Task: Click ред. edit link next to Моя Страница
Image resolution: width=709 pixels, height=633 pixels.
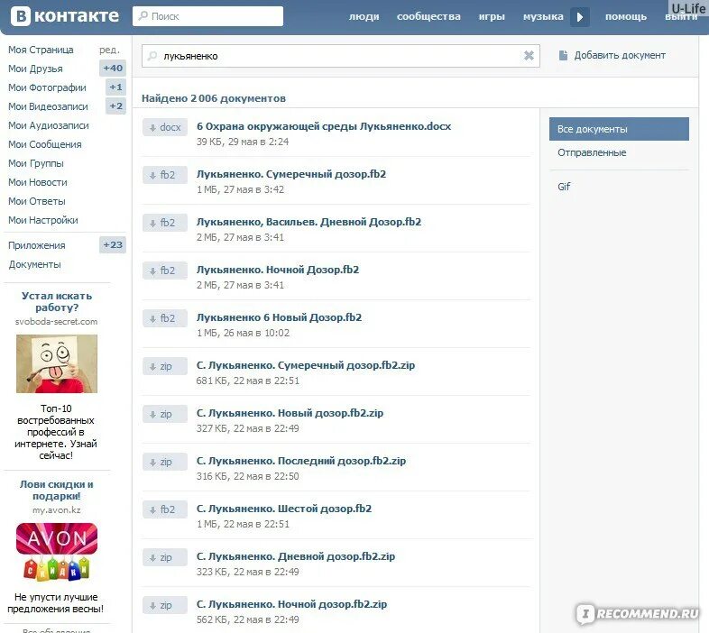Action: (109, 50)
